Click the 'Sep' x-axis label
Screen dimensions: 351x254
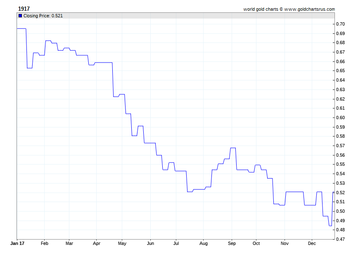(232, 243)
